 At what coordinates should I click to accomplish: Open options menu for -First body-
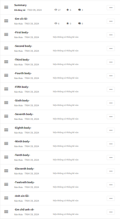[111, 35]
